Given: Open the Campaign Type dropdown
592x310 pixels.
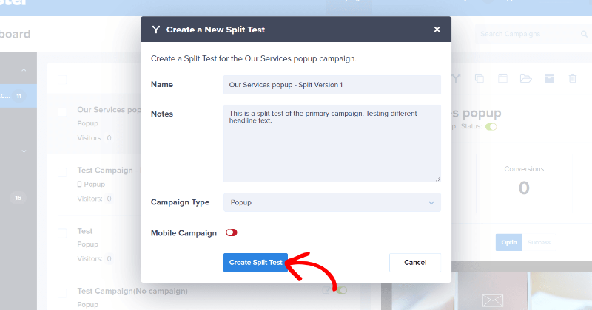Looking at the screenshot, I should tap(332, 202).
